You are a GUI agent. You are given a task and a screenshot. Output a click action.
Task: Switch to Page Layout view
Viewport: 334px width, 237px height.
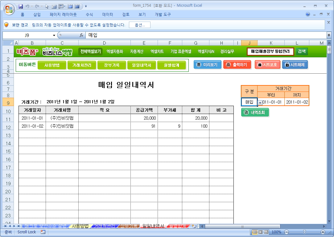pos(261,232)
